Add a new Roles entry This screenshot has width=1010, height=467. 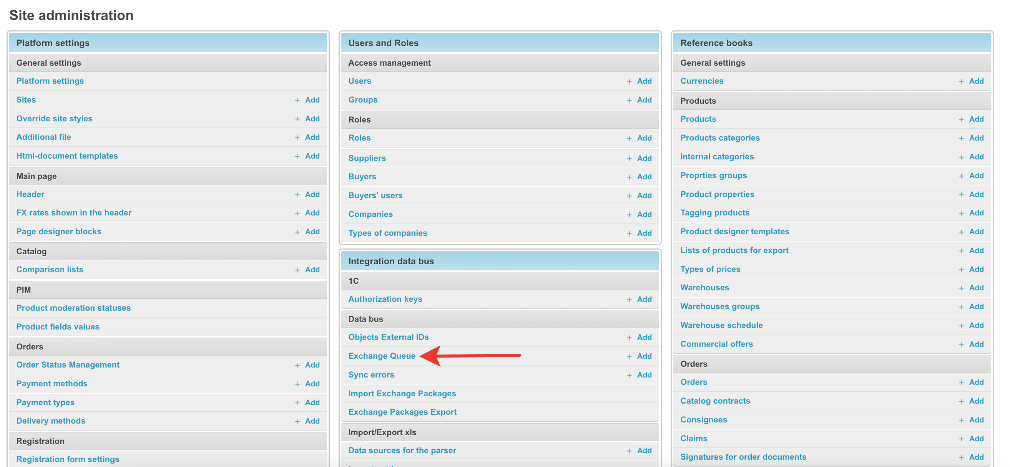[644, 138]
